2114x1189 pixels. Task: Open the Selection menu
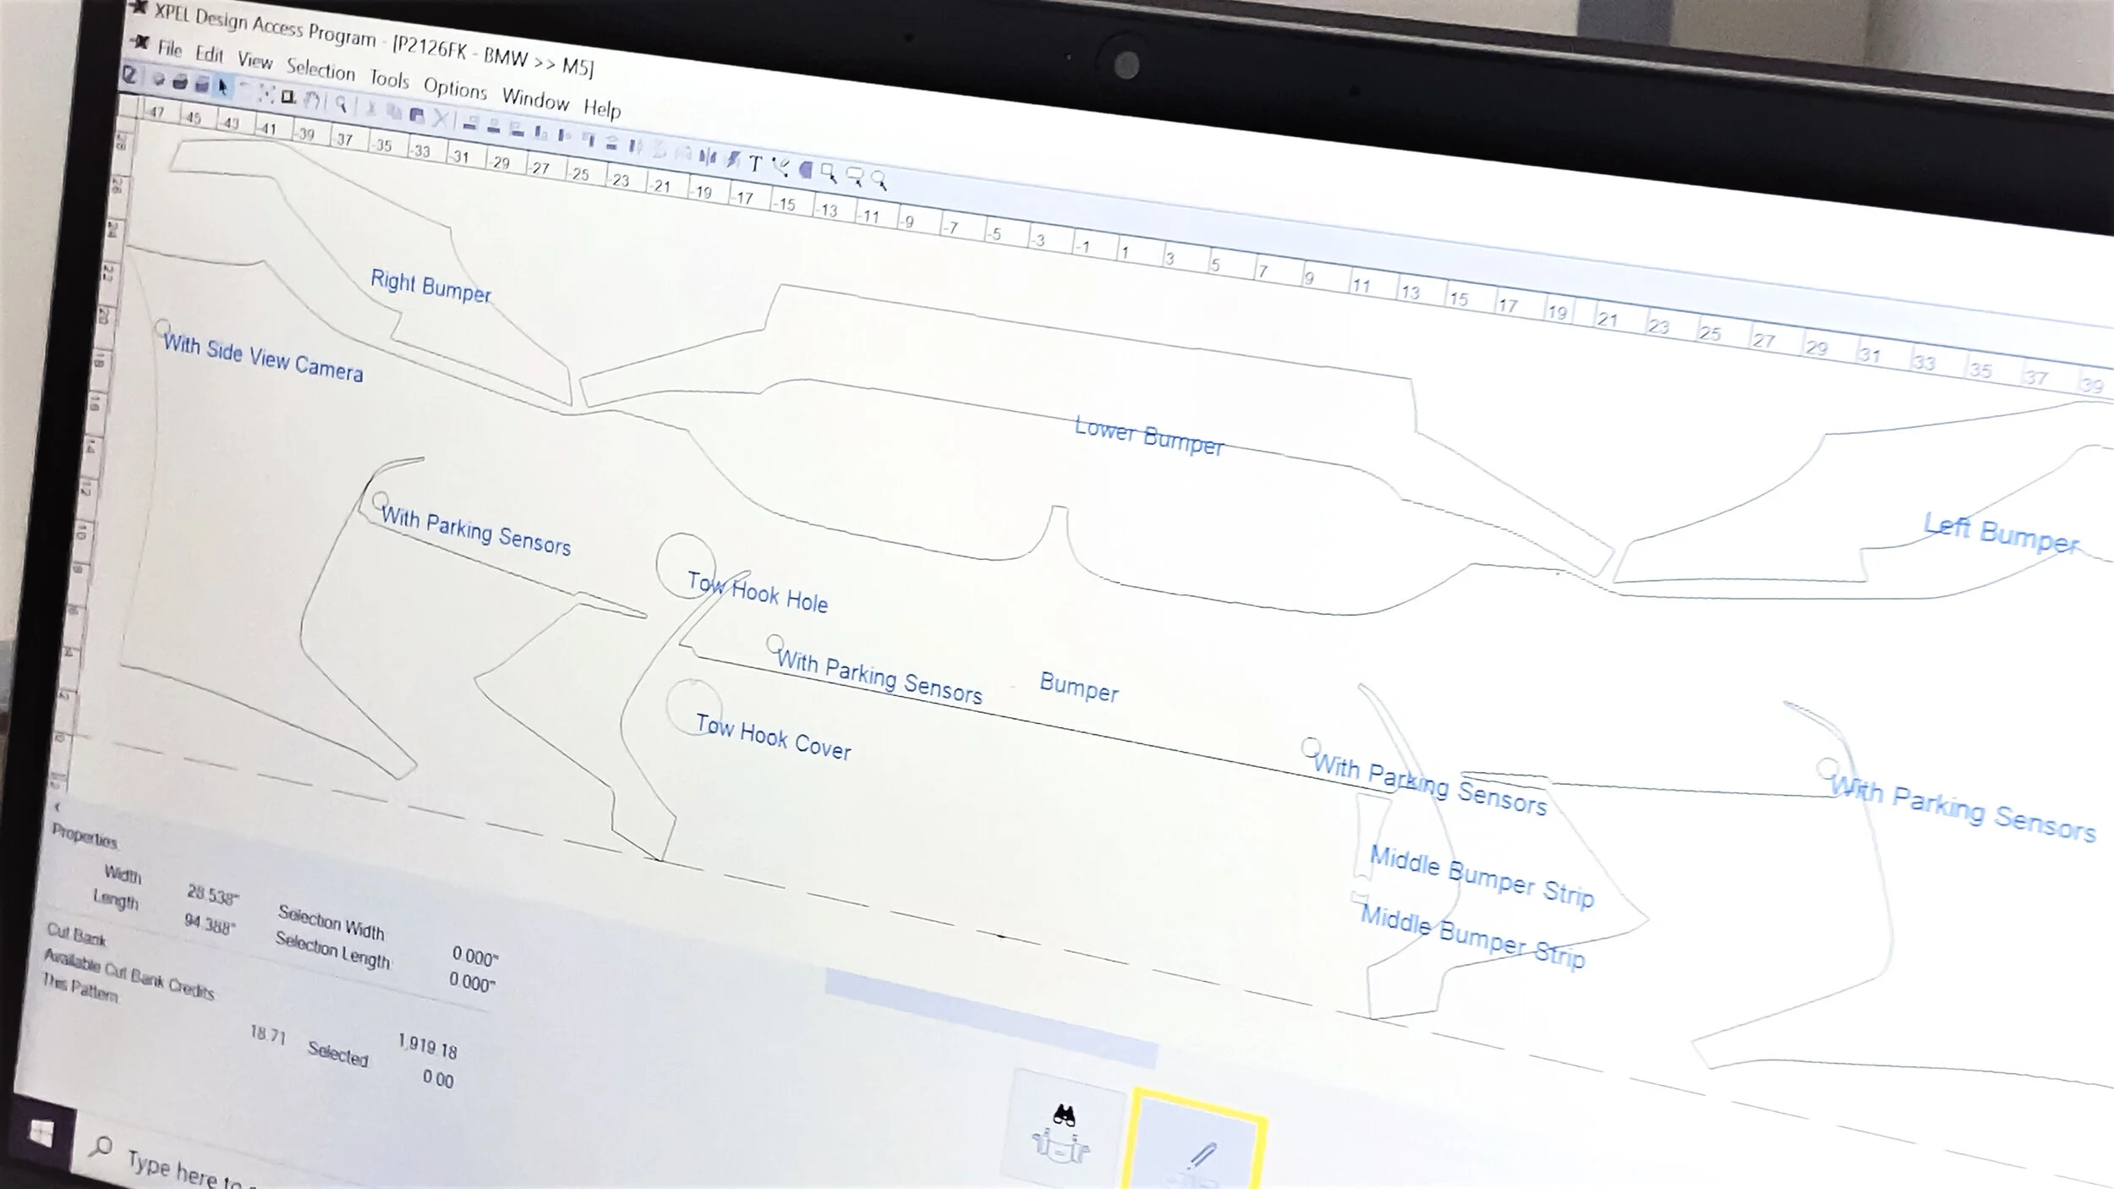click(x=320, y=68)
